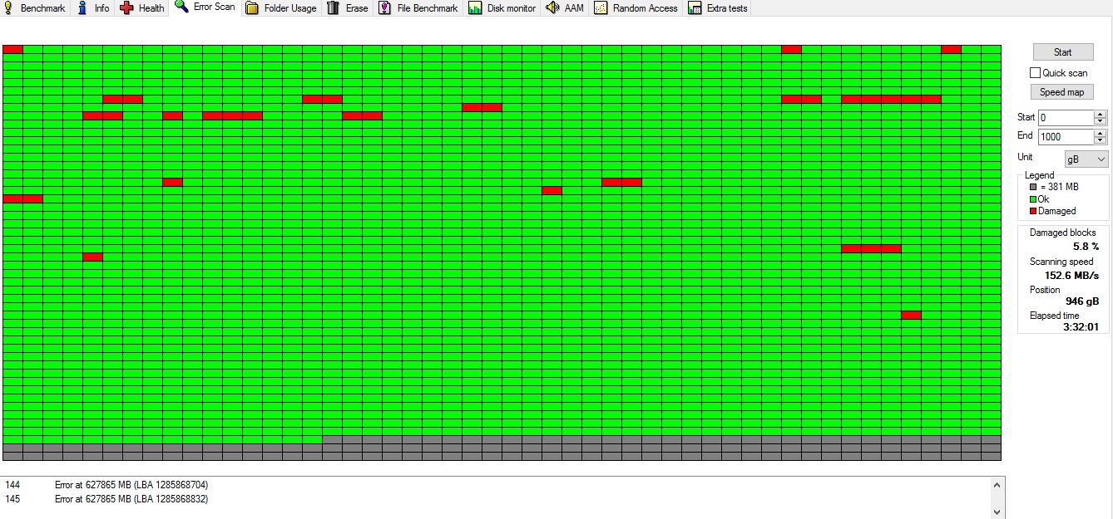Click the Erase trash can icon
The height and width of the screenshot is (519, 1113).
click(333, 8)
